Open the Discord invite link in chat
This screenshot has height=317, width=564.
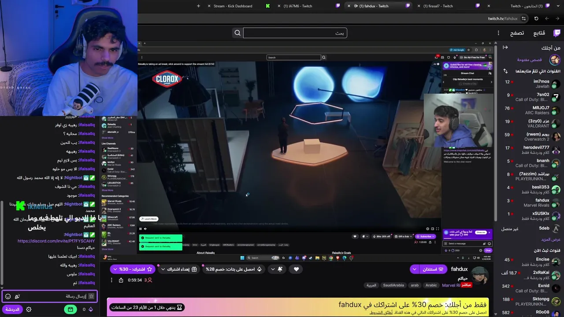click(56, 241)
